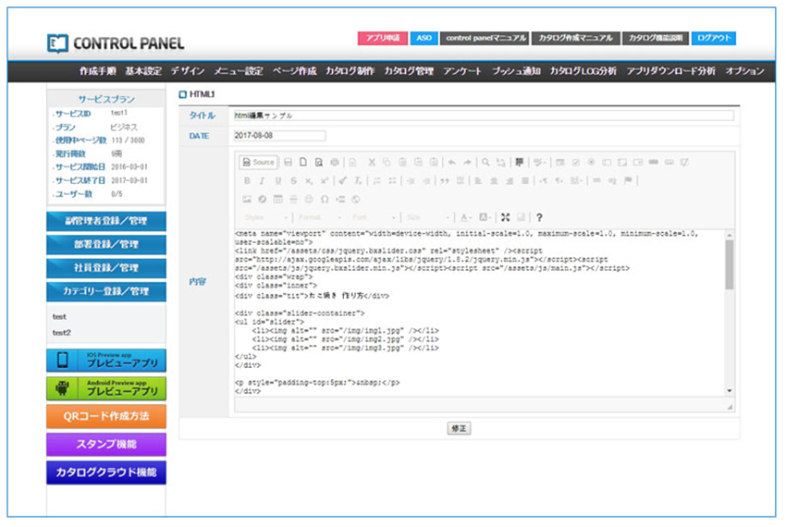Open Find with the magnifier icon
Viewport: 786px width, 527px height.
(485, 162)
